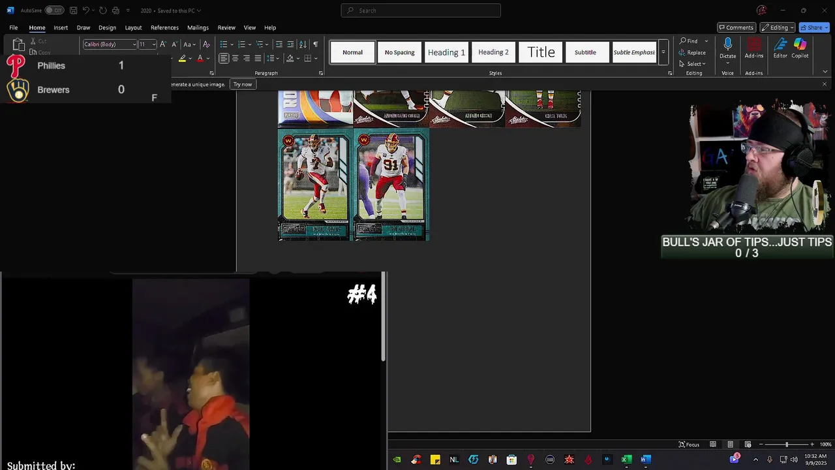Open Excel from the taskbar

(x=626, y=460)
